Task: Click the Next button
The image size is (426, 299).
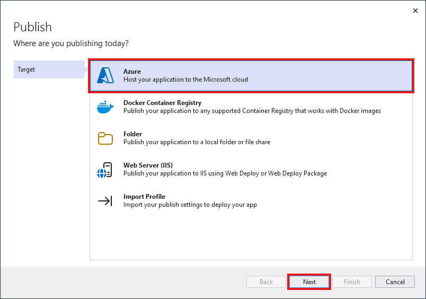Action: tap(309, 282)
